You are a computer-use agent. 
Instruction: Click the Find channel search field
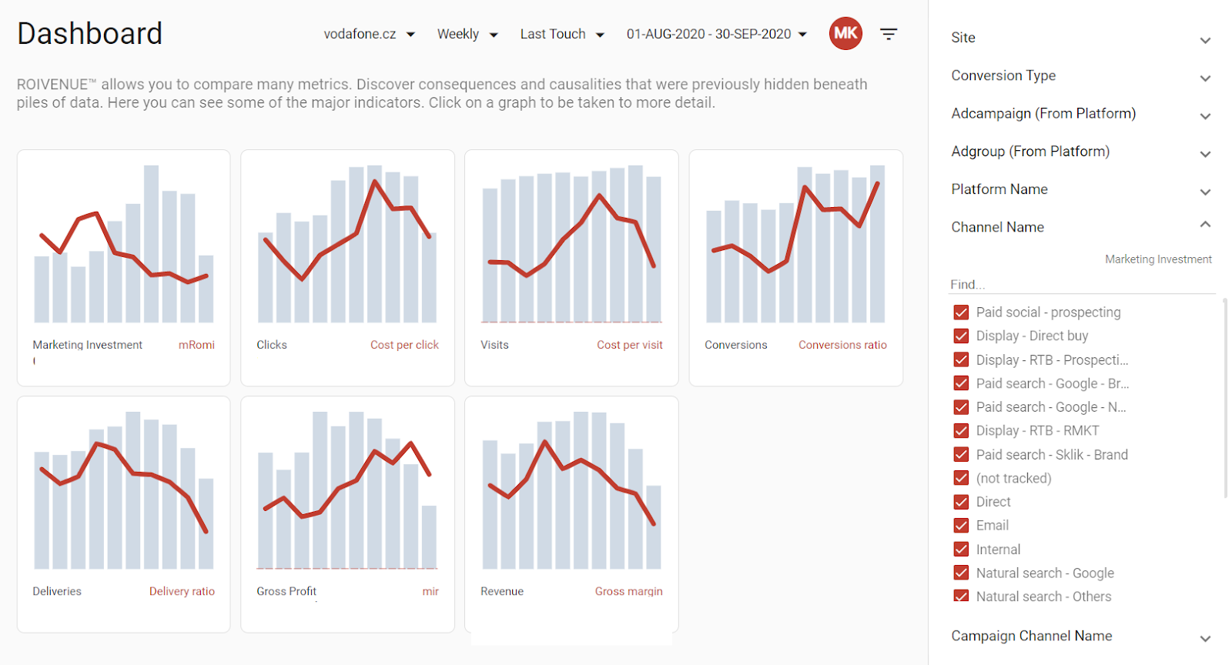pyautogui.click(x=1082, y=284)
